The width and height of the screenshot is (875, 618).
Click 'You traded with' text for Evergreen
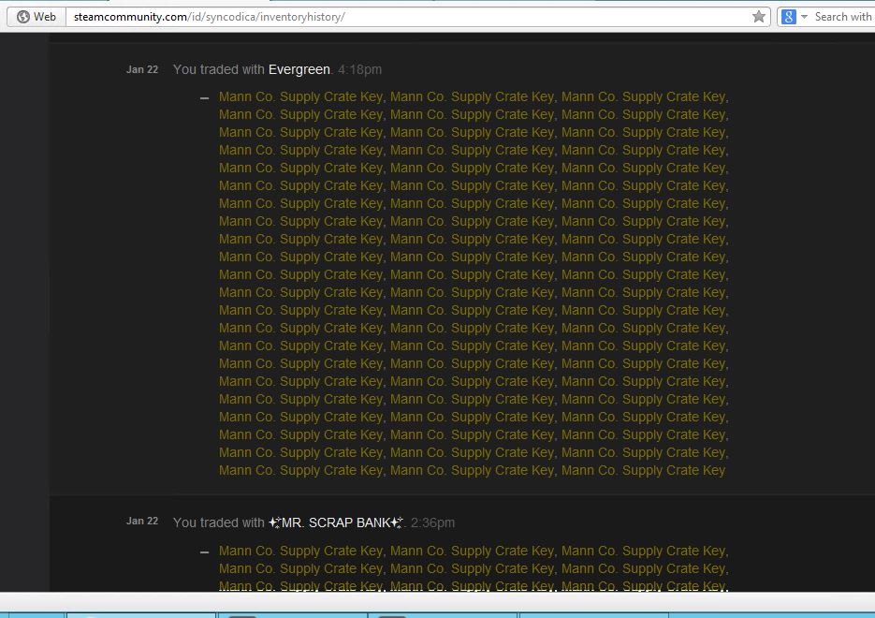point(219,69)
